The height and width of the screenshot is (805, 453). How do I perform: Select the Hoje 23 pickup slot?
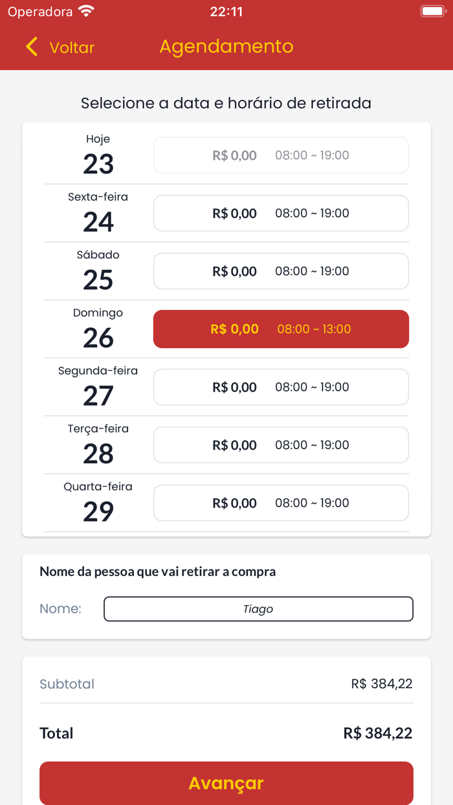pos(281,155)
